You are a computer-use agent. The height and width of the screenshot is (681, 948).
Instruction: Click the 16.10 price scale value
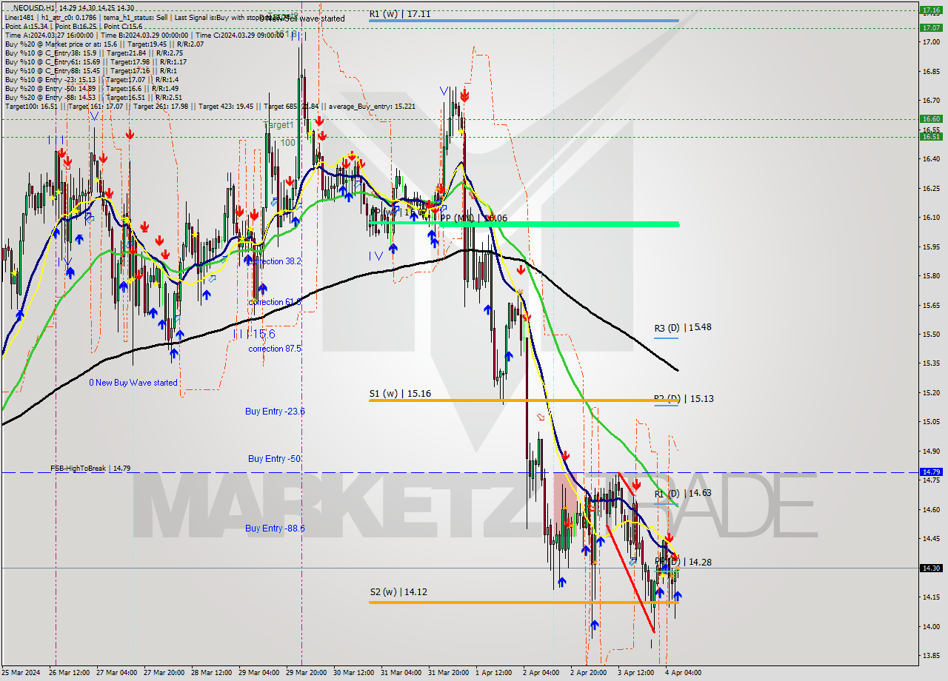click(931, 218)
